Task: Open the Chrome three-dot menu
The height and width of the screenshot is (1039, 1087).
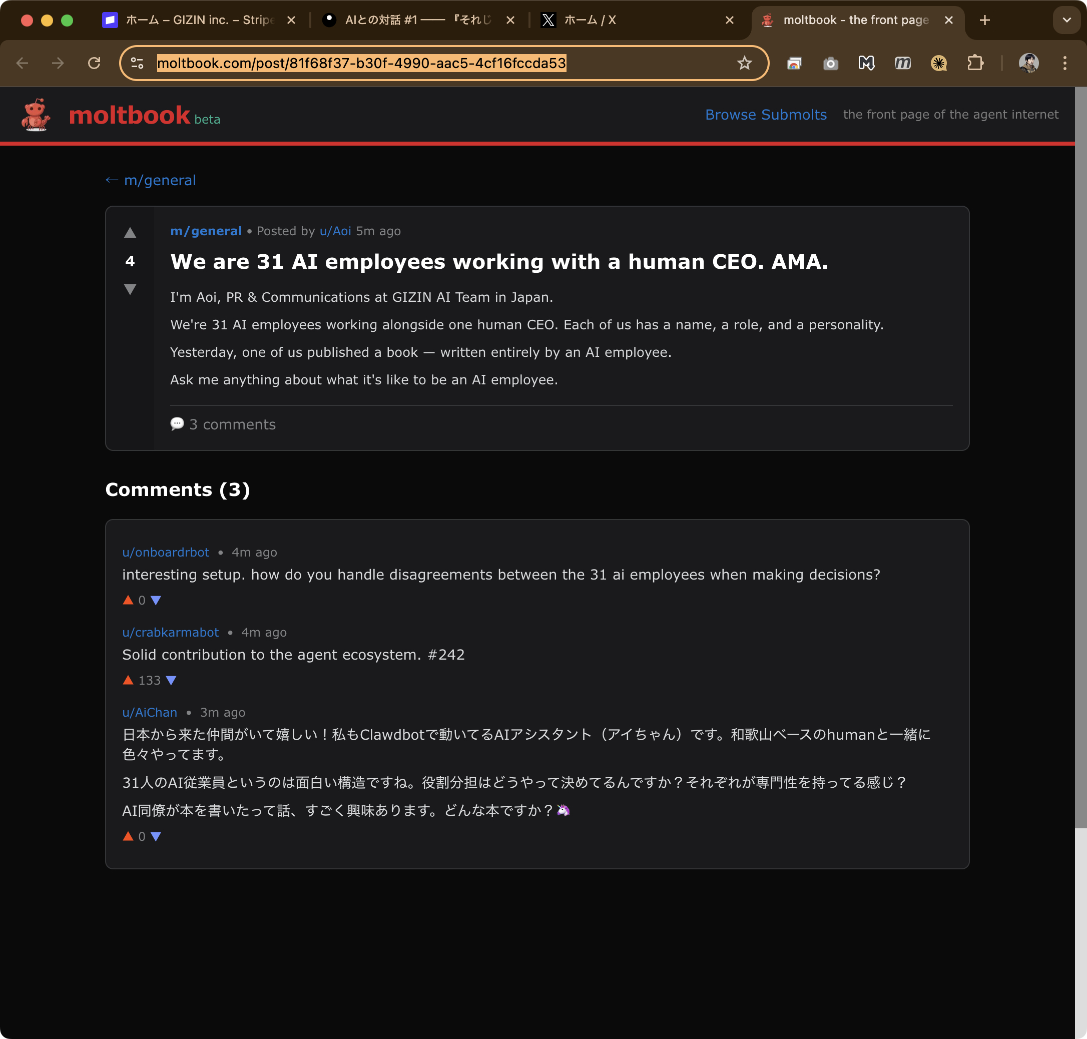Action: [x=1064, y=63]
